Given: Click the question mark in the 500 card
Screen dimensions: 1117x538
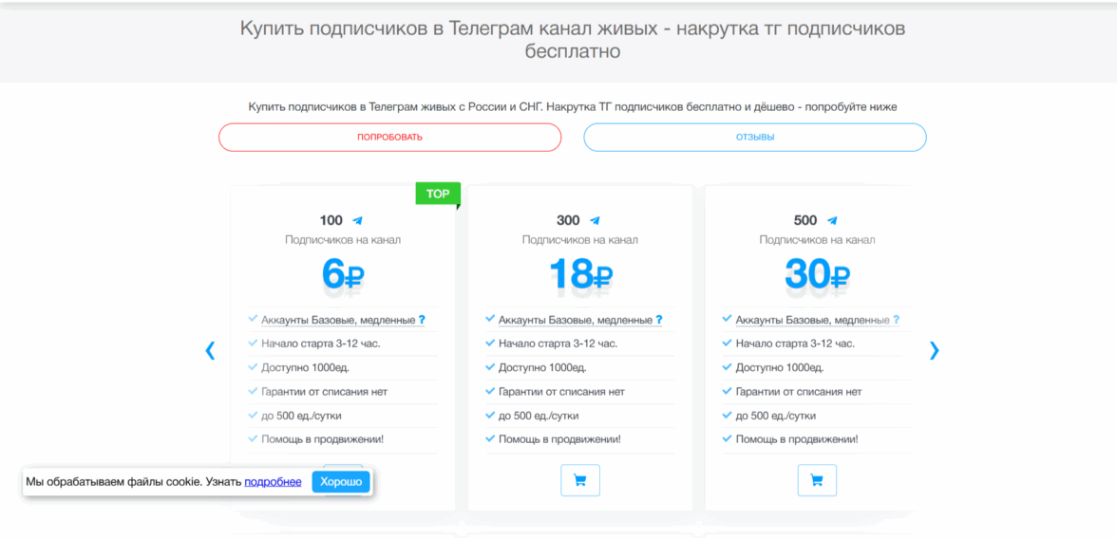Looking at the screenshot, I should pos(897,321).
